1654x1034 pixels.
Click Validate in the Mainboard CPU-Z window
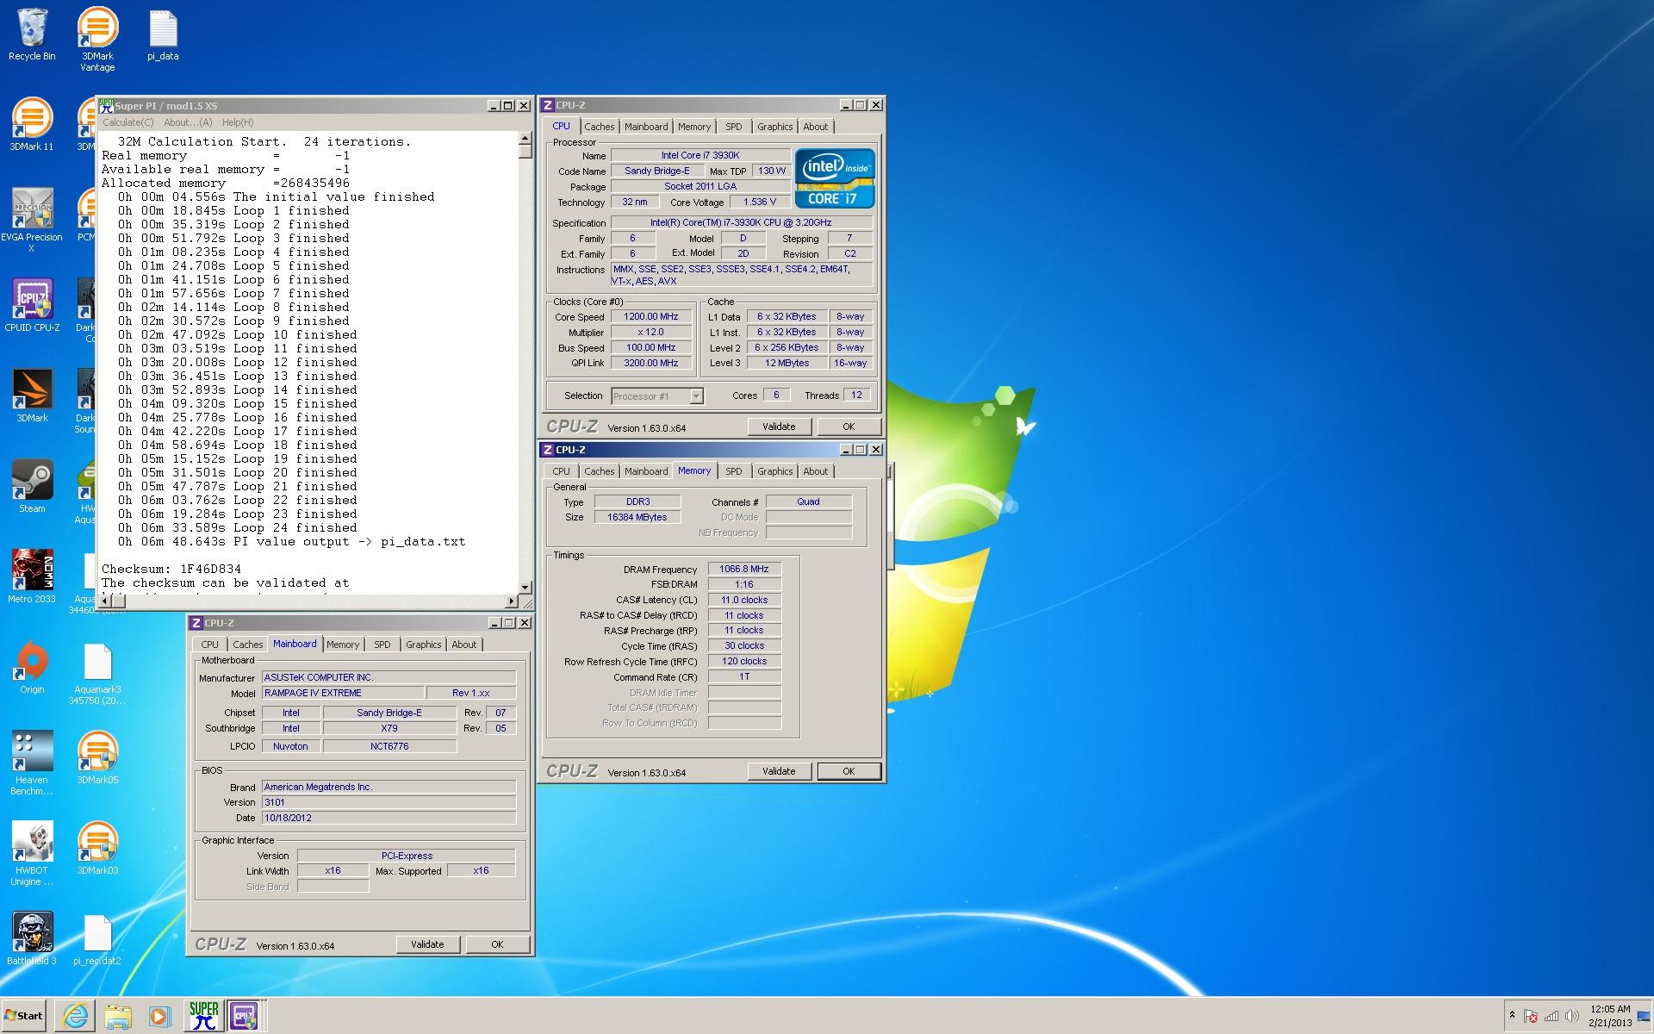[427, 944]
